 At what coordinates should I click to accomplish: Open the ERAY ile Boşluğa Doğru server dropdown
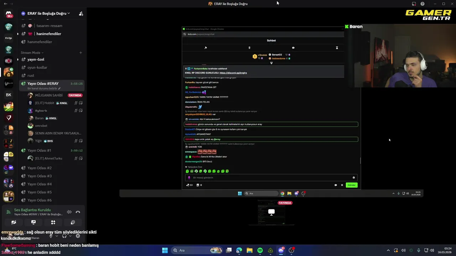(x=48, y=14)
